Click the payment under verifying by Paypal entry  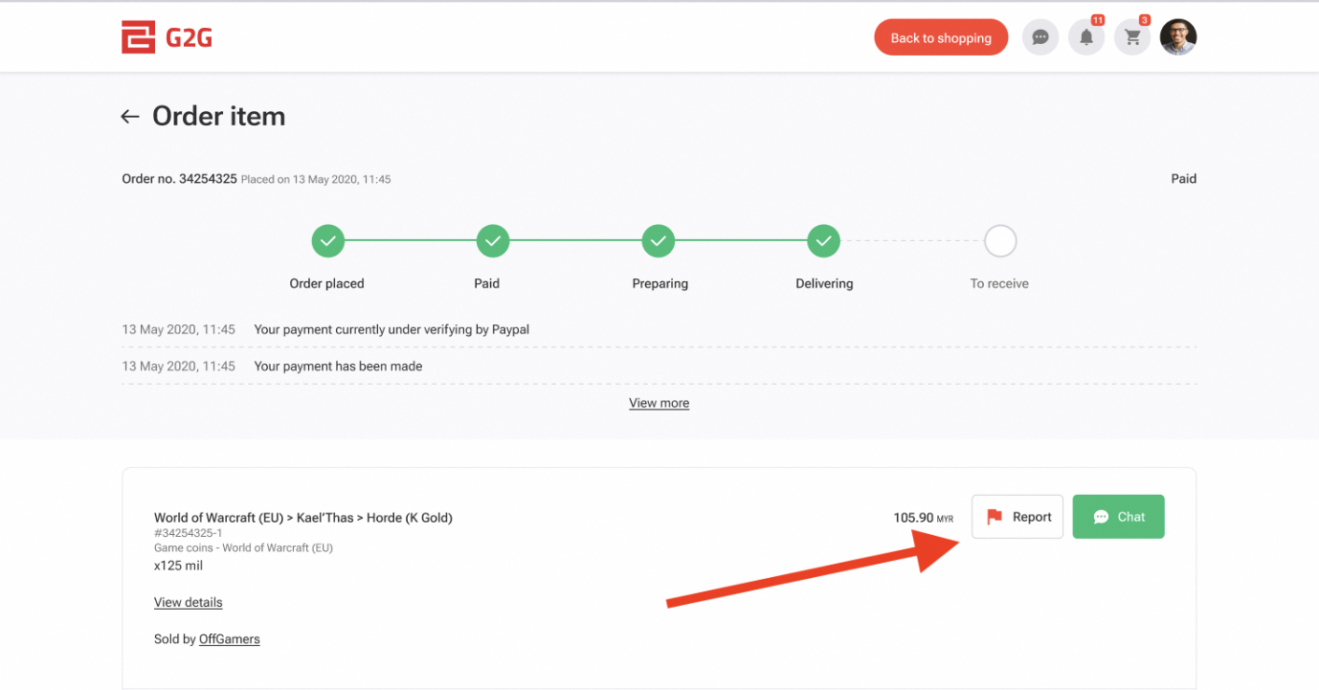(x=391, y=329)
